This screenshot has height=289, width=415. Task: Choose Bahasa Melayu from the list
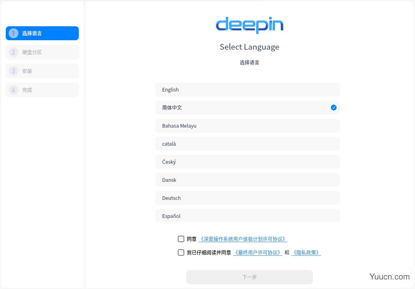pyautogui.click(x=247, y=126)
